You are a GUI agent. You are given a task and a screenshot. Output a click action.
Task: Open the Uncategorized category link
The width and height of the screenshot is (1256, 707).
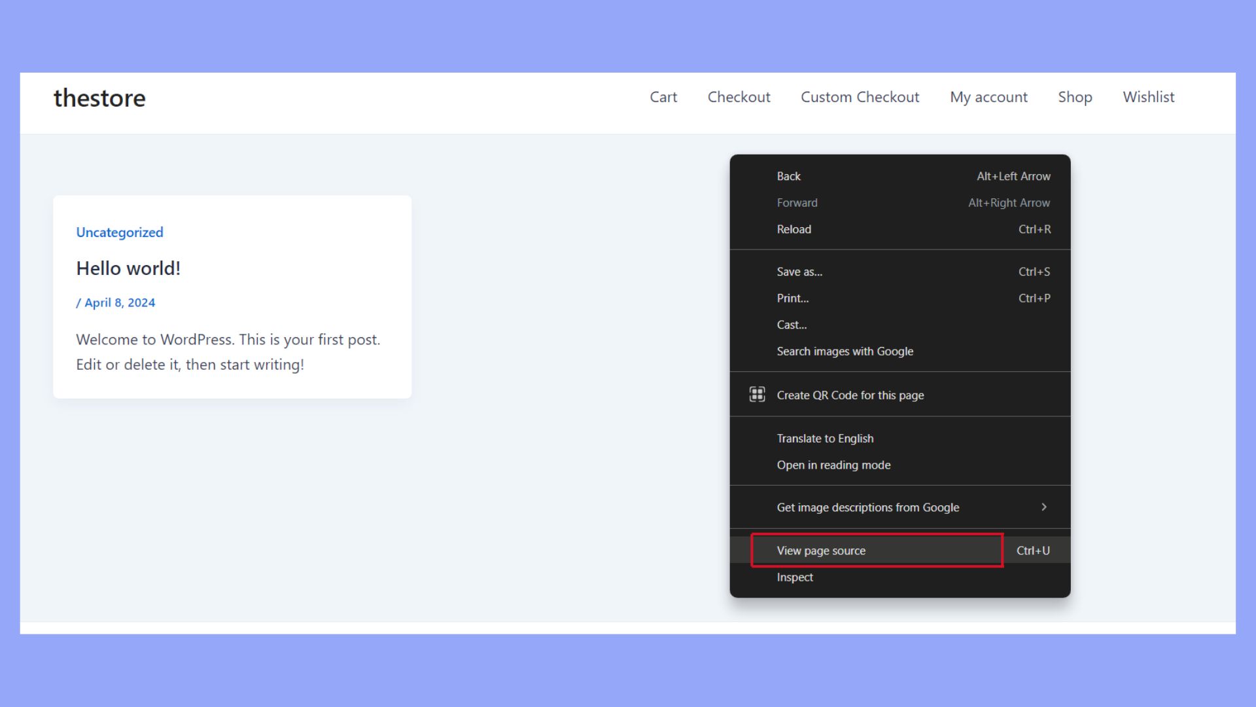[120, 232]
